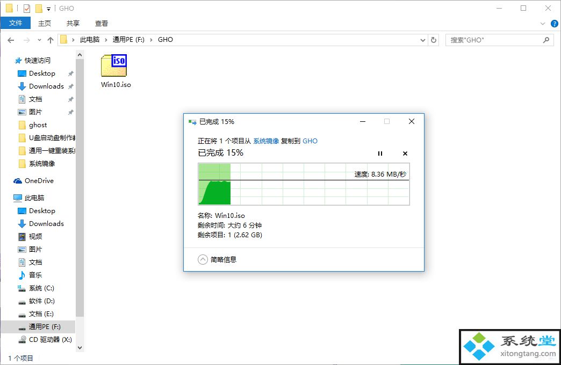Screen dimensions: 561x365
Task: Expand the address bar history dropdown
Action: [x=422, y=40]
